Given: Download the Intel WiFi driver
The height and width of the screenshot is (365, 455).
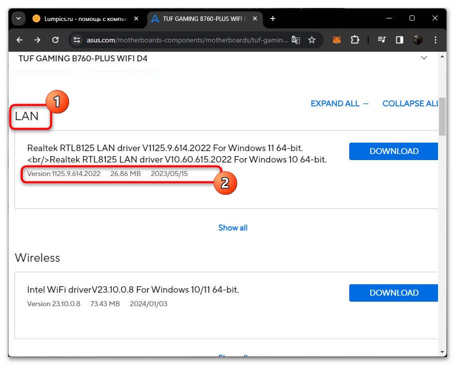Looking at the screenshot, I should pos(394,293).
